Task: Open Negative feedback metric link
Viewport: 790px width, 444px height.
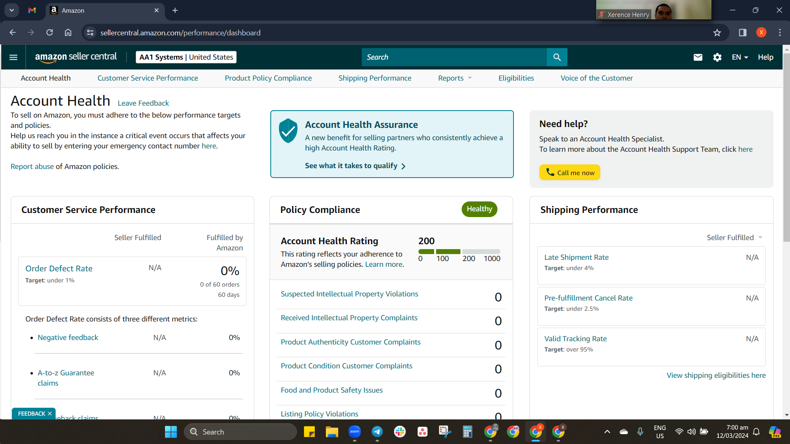Action: (x=68, y=338)
